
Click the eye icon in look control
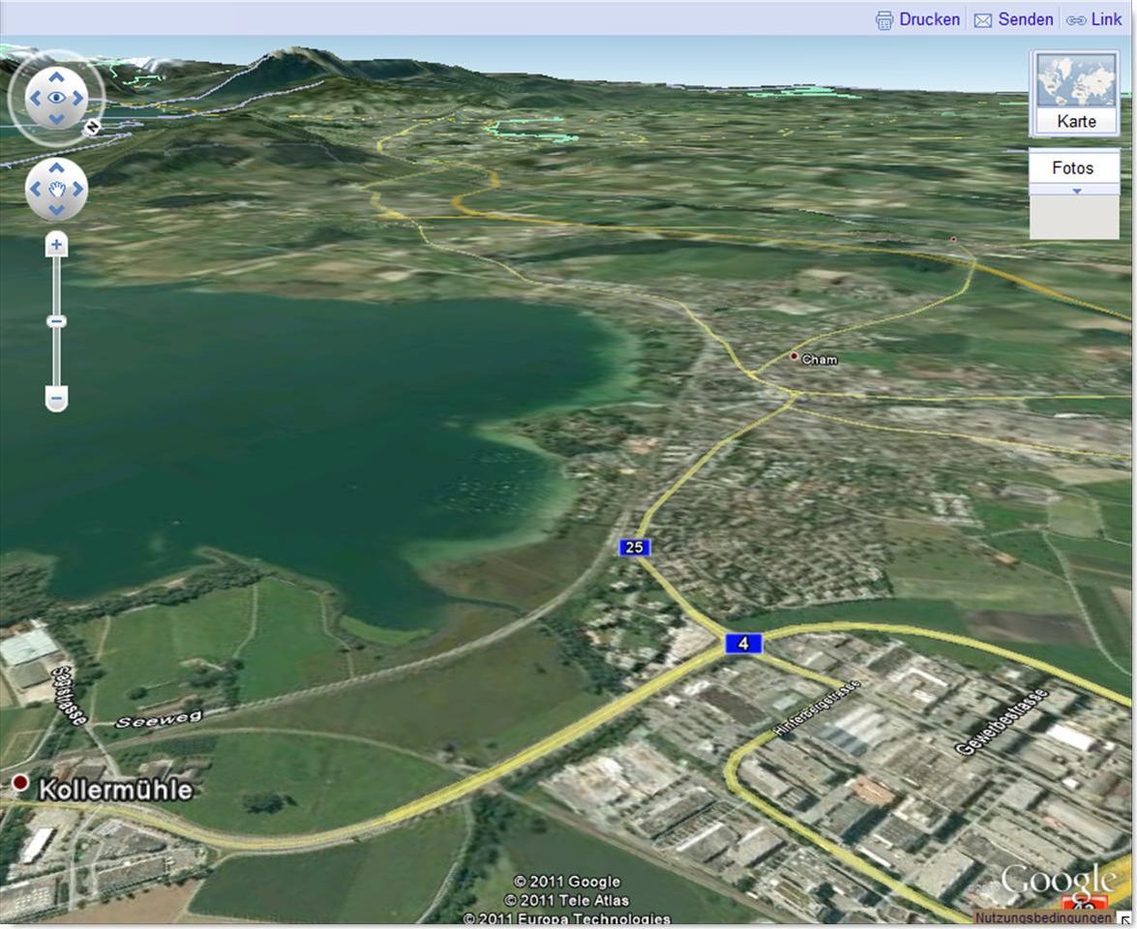coord(56,98)
